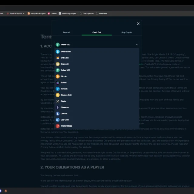
Task: Pick "USD Coin" entry
Action: [x=97, y=120]
